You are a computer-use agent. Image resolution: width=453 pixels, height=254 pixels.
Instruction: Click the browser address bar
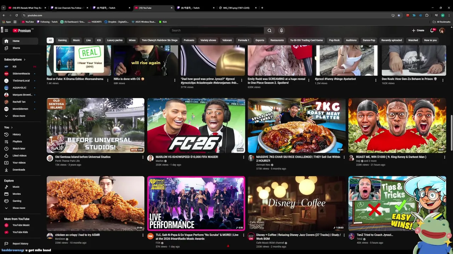pos(205,15)
